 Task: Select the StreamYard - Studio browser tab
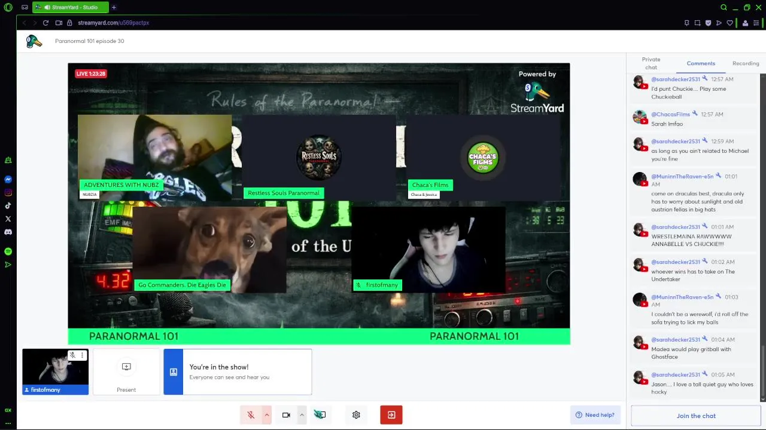(69, 7)
